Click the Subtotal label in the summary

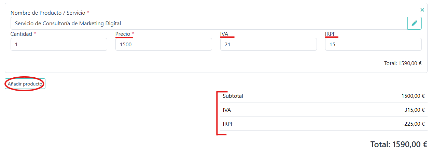(233, 96)
